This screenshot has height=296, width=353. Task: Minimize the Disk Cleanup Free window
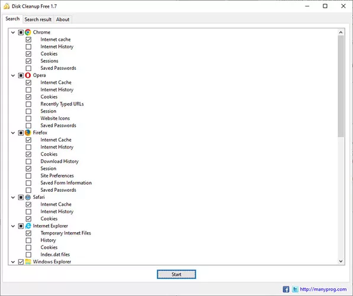click(x=307, y=6)
